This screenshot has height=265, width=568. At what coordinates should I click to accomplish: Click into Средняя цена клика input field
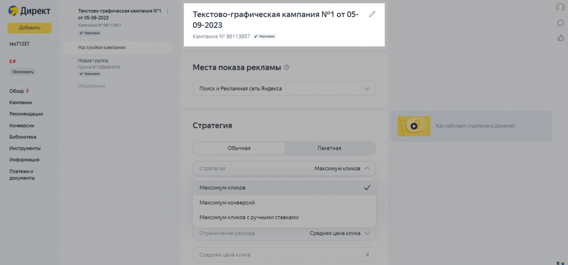285,255
